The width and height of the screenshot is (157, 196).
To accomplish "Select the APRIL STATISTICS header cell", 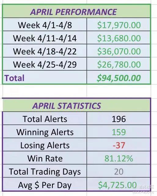I will 76,105.
